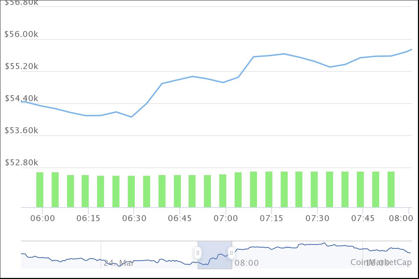Click the highlighted selection in the navigator
The image size is (419, 279).
point(215,255)
